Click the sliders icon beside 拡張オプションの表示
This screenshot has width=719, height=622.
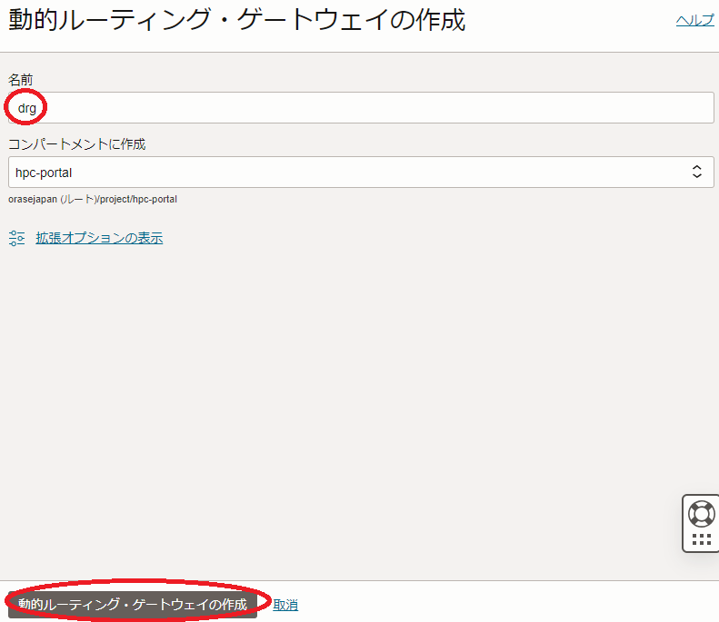(x=16, y=238)
